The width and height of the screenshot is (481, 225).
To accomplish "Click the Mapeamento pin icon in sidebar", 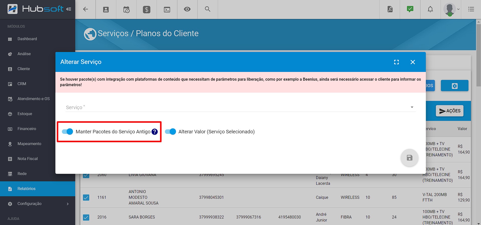I will pos(10,144).
